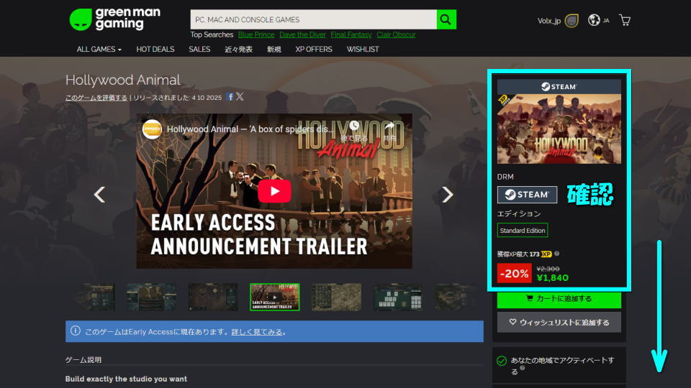Image resolution: width=691 pixels, height=388 pixels.
Task: Click the YouTube channel avatar icon
Action: 152,129
